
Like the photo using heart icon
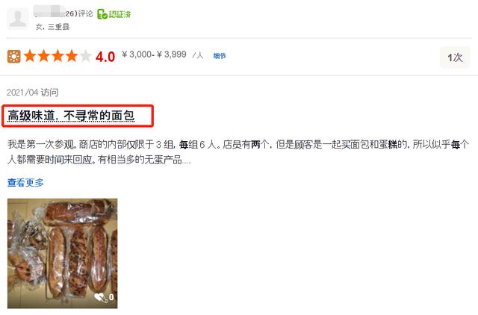pyautogui.click(x=101, y=297)
